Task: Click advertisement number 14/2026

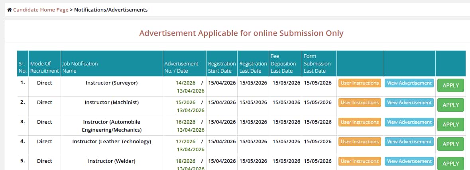Action: (x=185, y=83)
